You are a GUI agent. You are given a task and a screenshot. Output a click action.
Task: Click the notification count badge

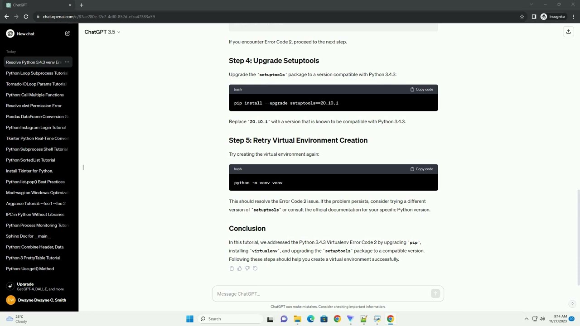pyautogui.click(x=572, y=319)
